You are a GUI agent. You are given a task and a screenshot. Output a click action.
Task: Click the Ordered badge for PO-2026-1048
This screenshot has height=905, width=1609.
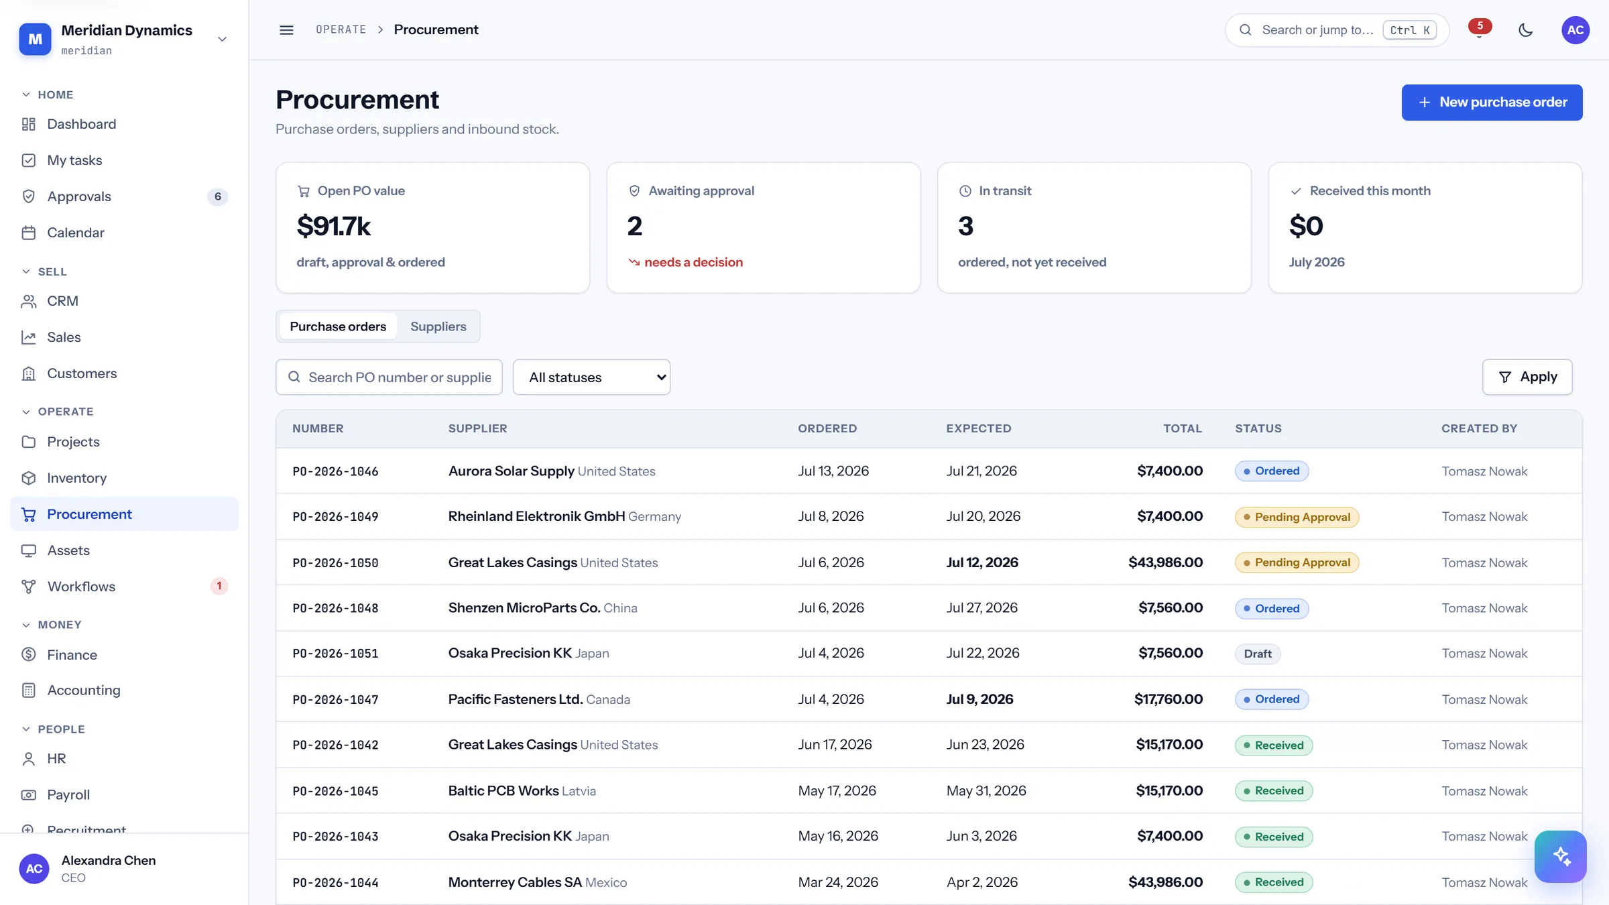(1271, 609)
